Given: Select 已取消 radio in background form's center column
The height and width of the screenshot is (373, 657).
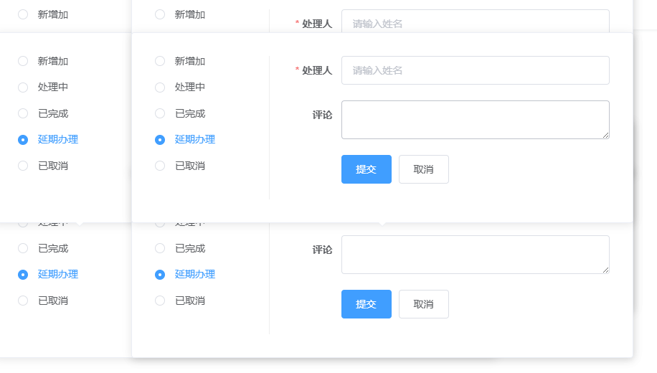Looking at the screenshot, I should click(x=160, y=301).
